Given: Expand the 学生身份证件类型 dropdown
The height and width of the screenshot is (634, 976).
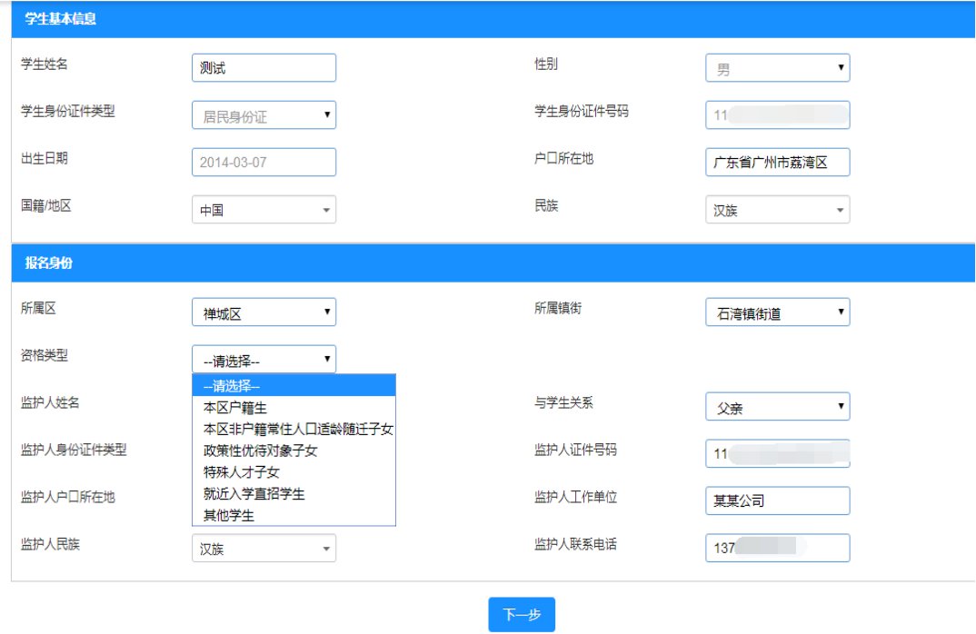Looking at the screenshot, I should click(264, 115).
